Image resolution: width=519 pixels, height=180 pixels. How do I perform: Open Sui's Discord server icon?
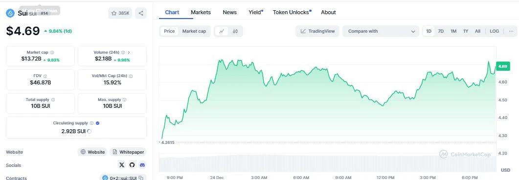coord(142,165)
